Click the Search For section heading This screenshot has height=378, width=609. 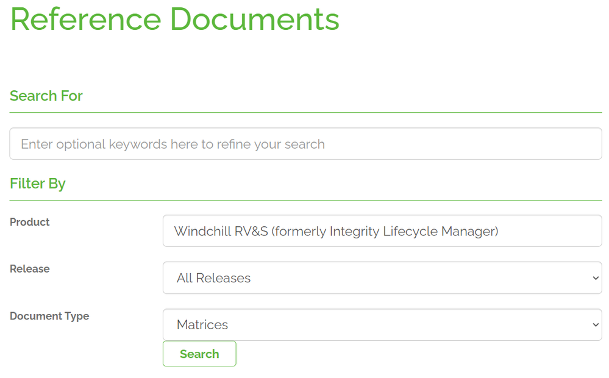tap(46, 96)
